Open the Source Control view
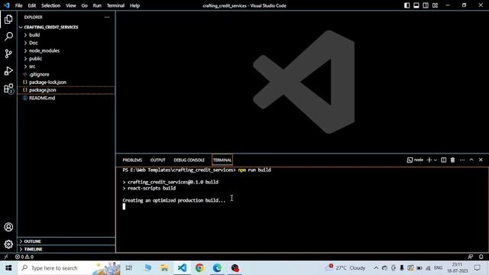This screenshot has width=489, height=275. click(x=8, y=53)
